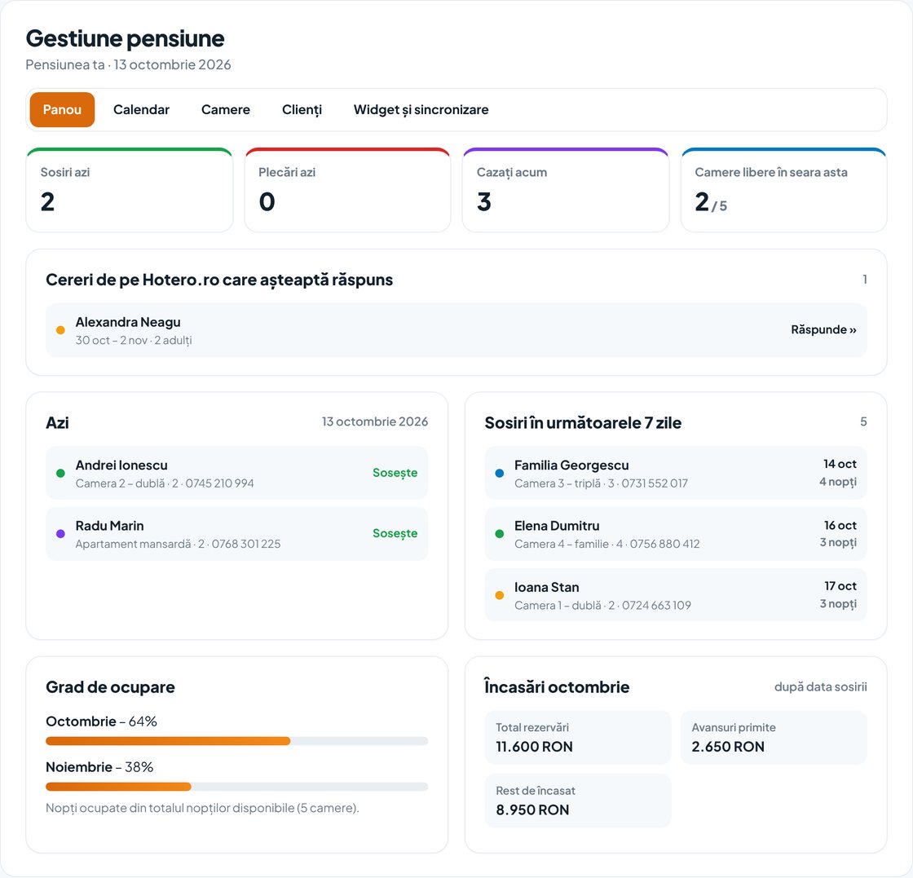Click the Noiembrie – 38% label

(x=99, y=767)
